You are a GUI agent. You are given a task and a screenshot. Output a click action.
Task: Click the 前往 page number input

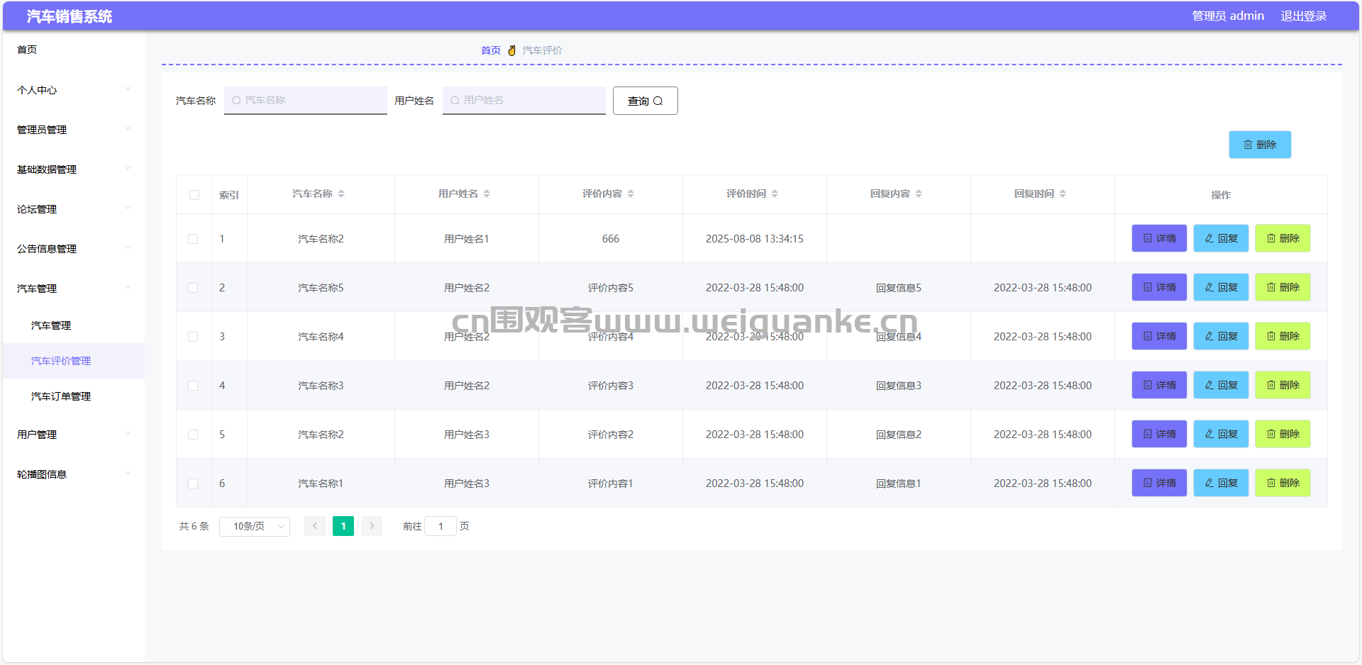click(x=441, y=526)
